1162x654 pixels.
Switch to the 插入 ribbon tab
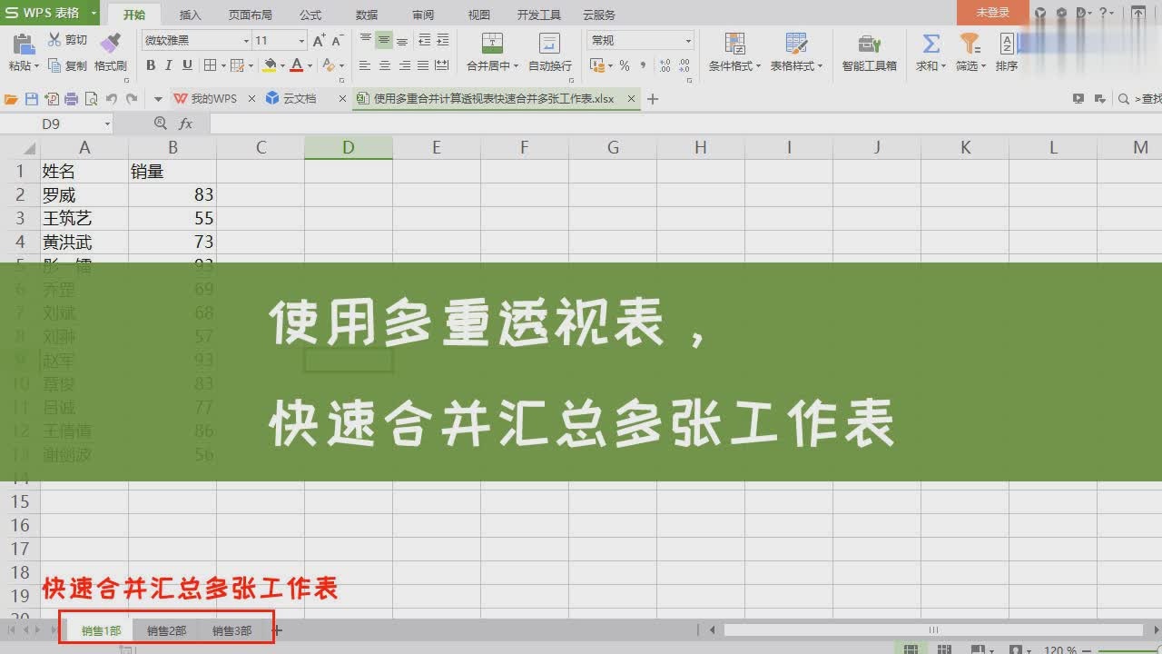[191, 15]
